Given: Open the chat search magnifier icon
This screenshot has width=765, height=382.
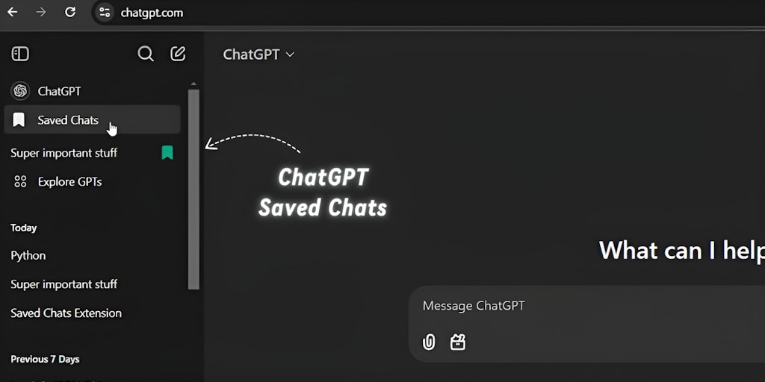Looking at the screenshot, I should [x=146, y=54].
